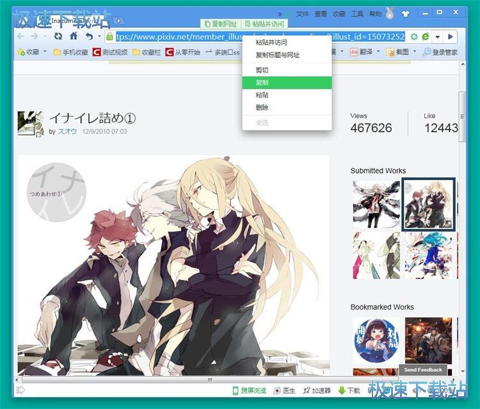Click the artist avatar image

pos(31,123)
